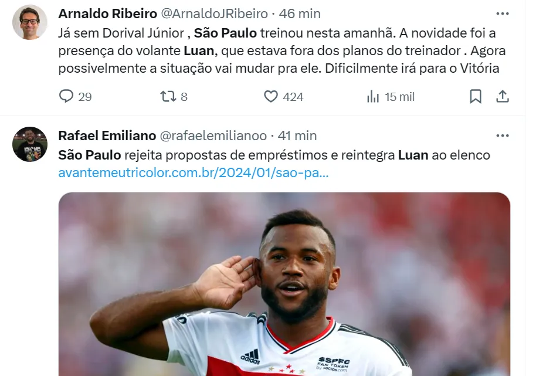Click the bold São Paulo term in Rafael's tweet
The width and height of the screenshot is (536, 376).
click(90, 155)
